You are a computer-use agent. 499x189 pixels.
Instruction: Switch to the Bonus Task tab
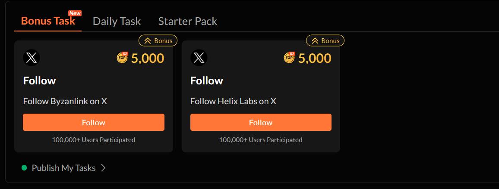48,21
